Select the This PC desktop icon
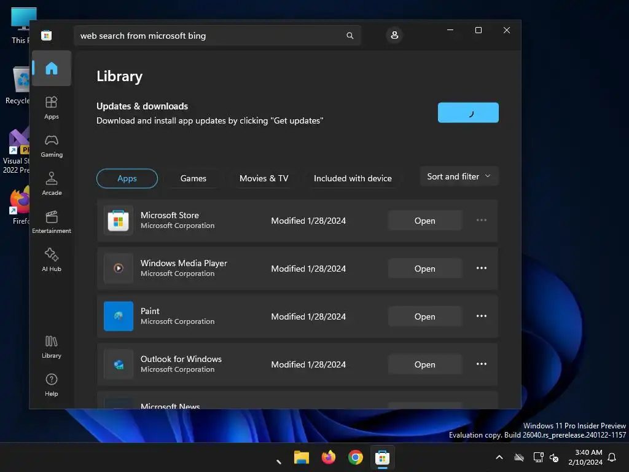 (x=21, y=26)
